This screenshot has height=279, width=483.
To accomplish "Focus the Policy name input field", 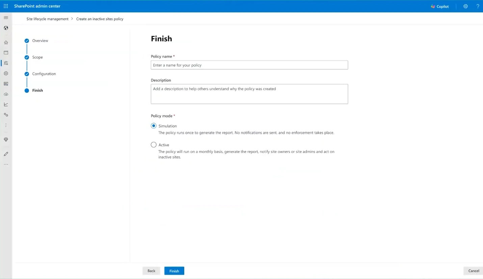I will click(249, 65).
